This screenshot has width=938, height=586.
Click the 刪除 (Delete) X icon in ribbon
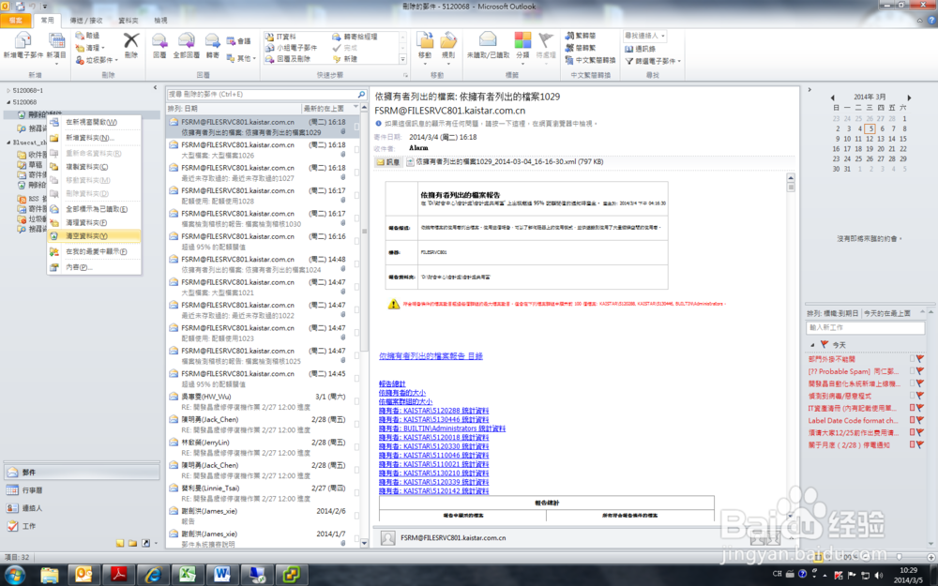click(x=131, y=40)
